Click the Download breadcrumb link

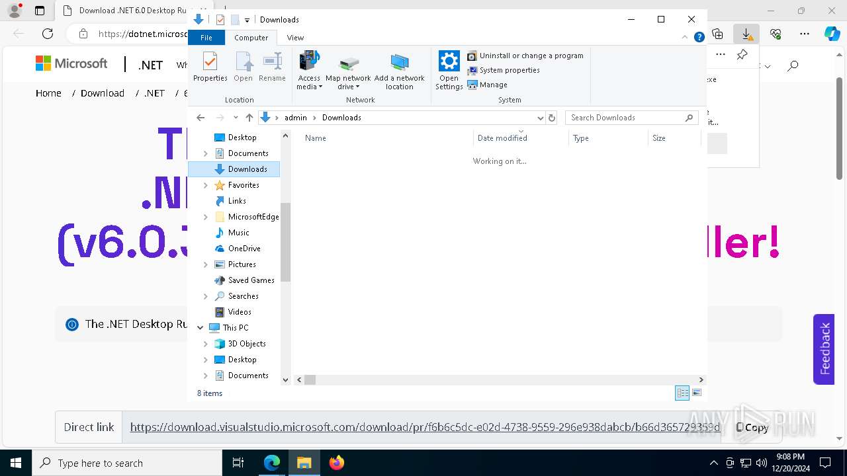click(x=103, y=93)
